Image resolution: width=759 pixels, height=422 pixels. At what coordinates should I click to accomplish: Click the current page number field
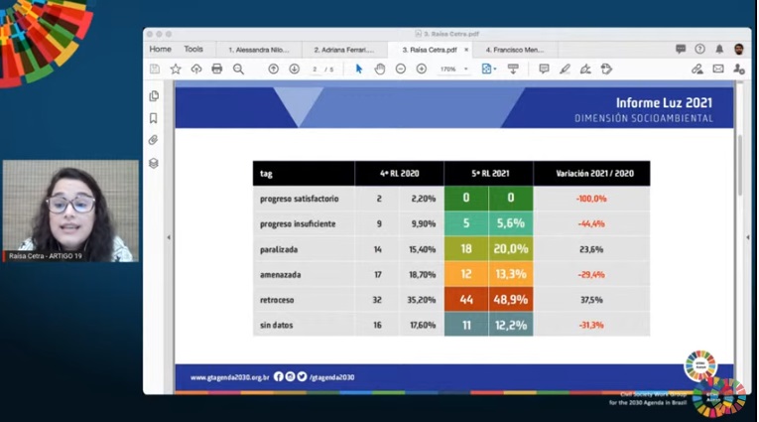315,70
